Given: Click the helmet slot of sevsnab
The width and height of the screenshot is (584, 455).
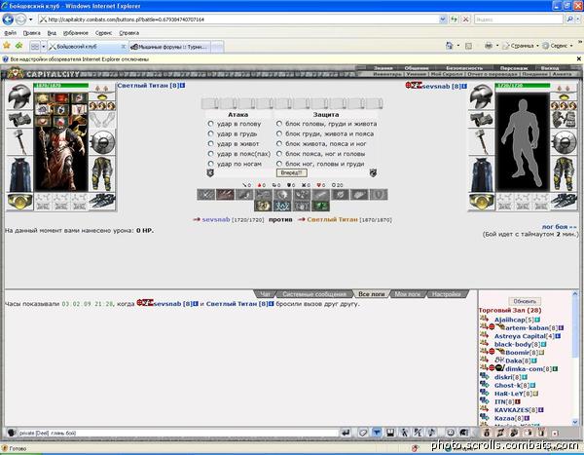Looking at the screenshot, I should [x=481, y=96].
